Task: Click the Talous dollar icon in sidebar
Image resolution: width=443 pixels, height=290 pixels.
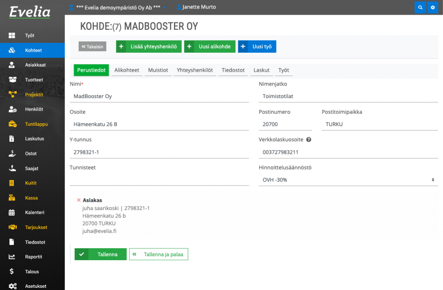Action: [12, 271]
